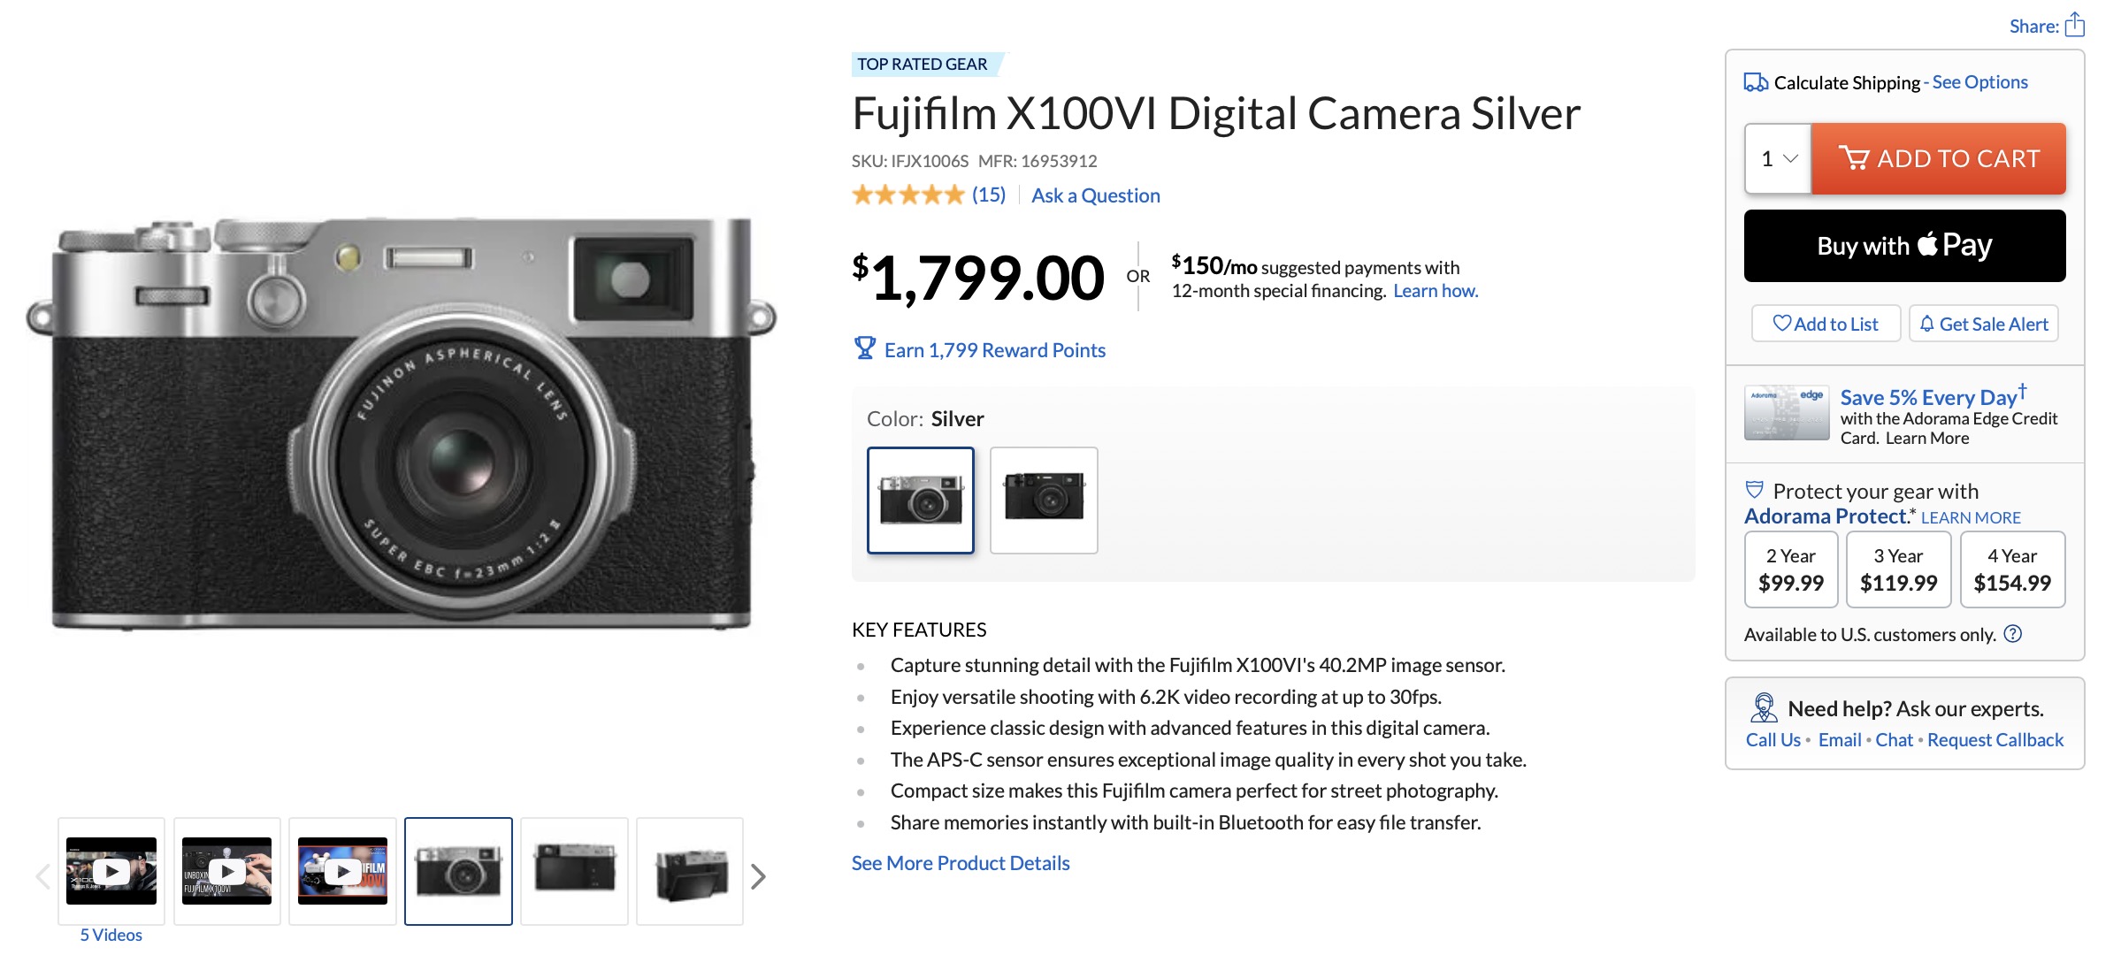Pick the 4 Year $154.99 plan
The image size is (2121, 978).
pyautogui.click(x=2012, y=569)
